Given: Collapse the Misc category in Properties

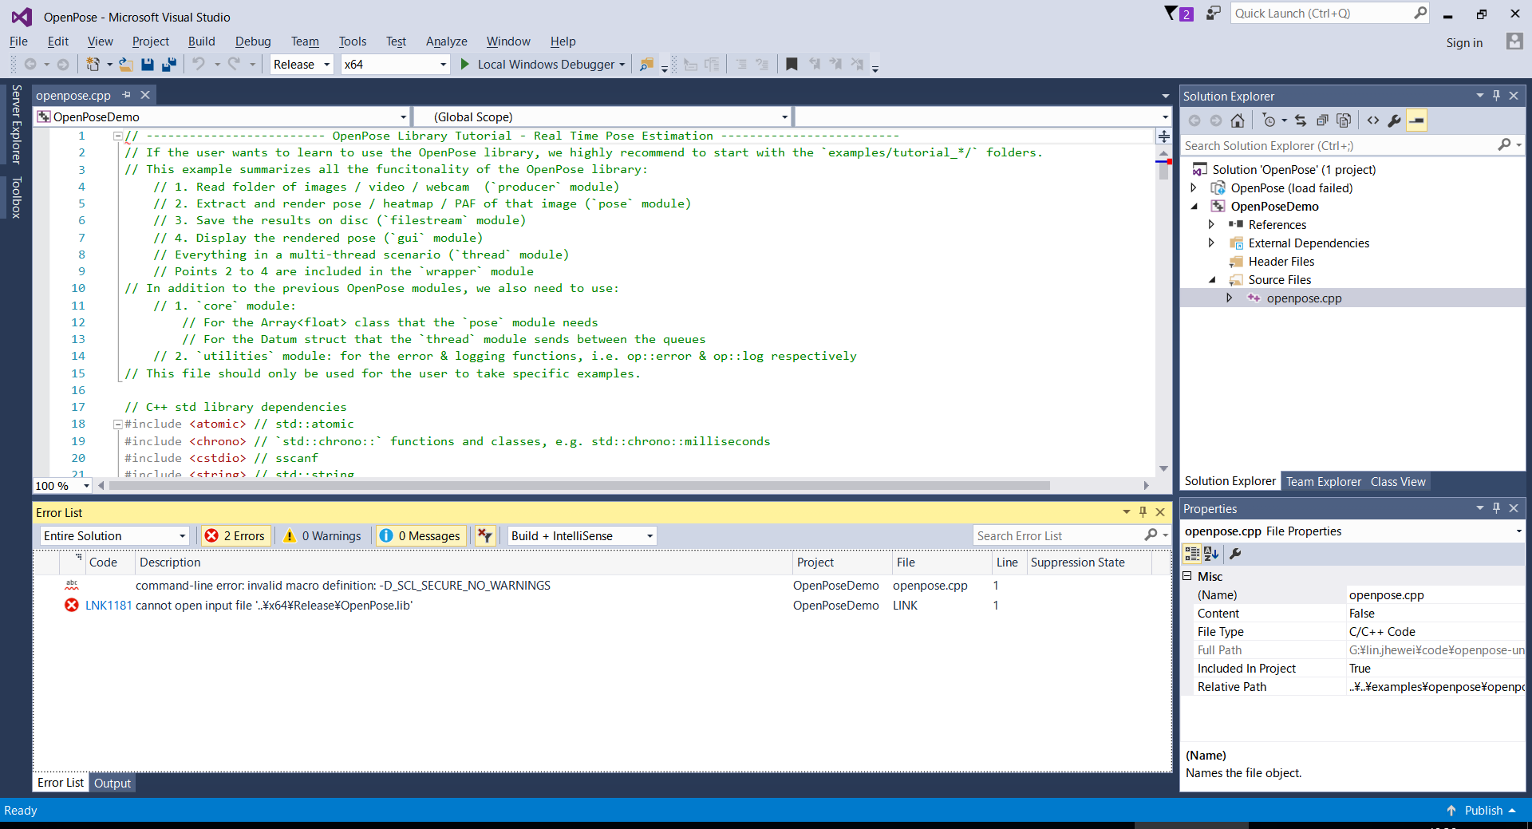Looking at the screenshot, I should [1187, 576].
